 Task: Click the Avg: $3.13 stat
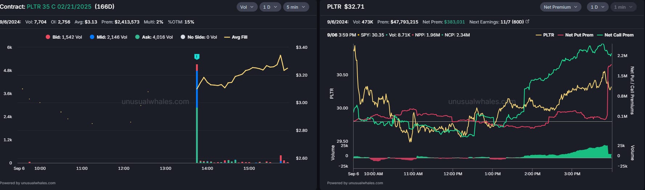86,22
